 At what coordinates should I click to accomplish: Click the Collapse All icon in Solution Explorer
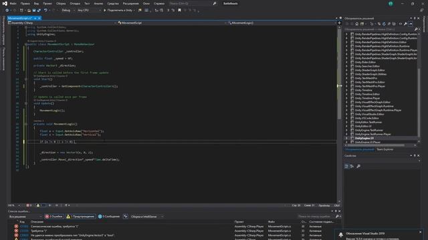pyautogui.click(x=389, y=24)
